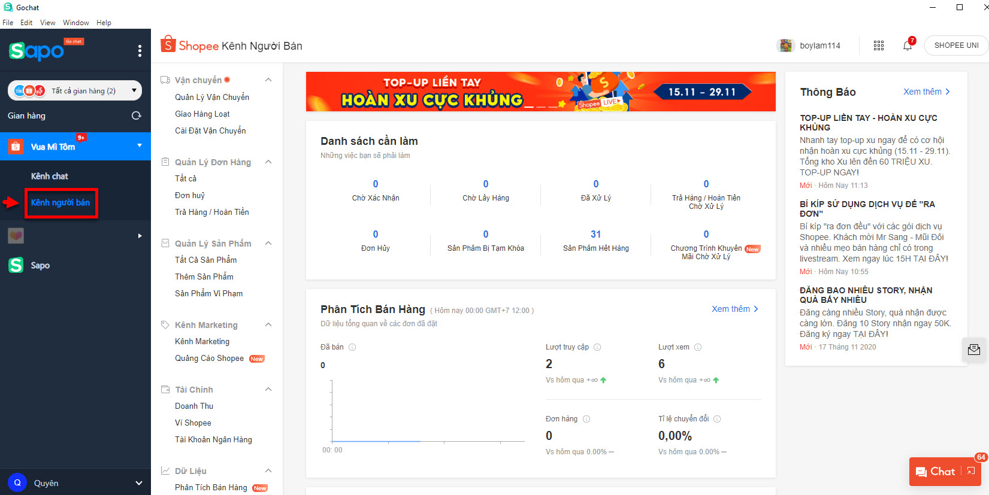
Task: Open the View menu
Action: tap(48, 23)
